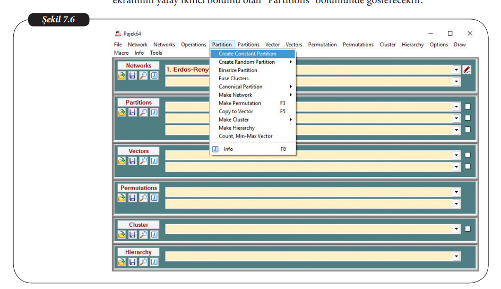Click the open file icon under Cluster
The image size is (501, 289).
point(122,234)
